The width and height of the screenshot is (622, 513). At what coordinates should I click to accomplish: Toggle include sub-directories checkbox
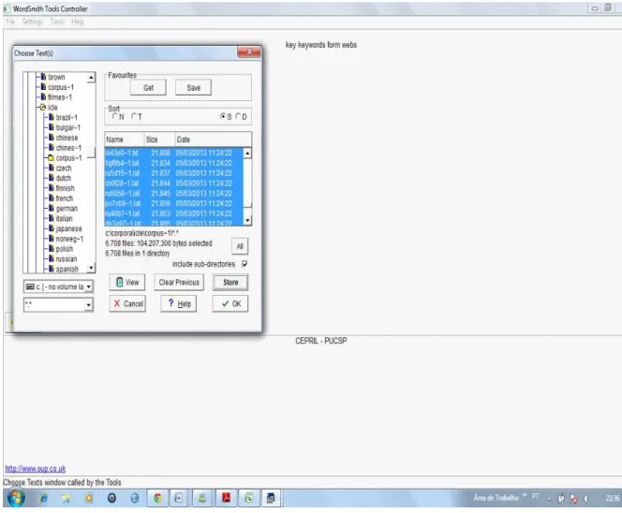tap(244, 264)
